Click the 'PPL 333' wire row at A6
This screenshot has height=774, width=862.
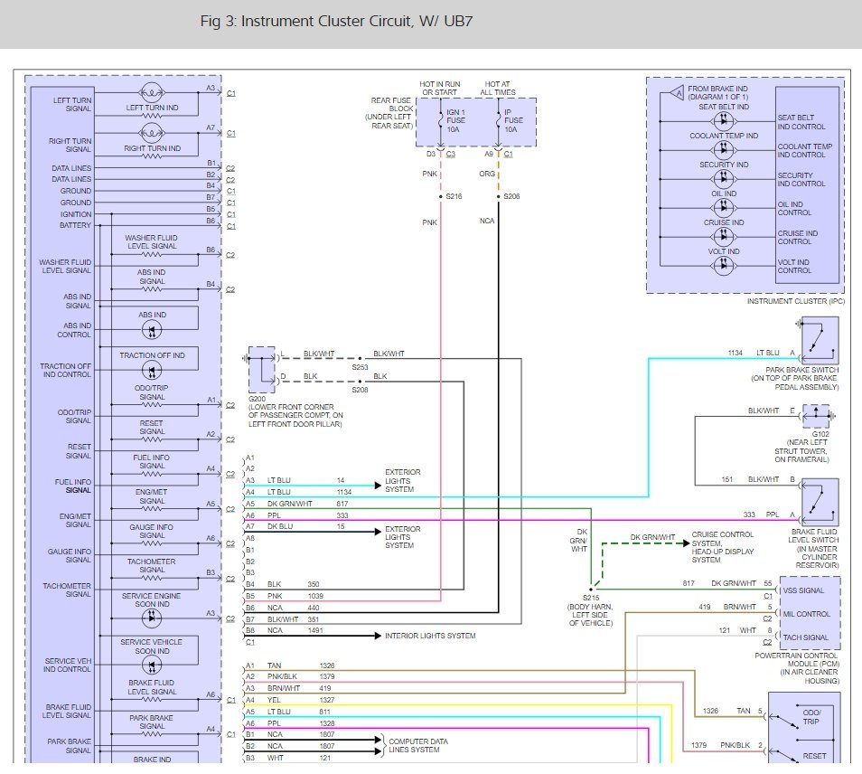[x=297, y=516]
